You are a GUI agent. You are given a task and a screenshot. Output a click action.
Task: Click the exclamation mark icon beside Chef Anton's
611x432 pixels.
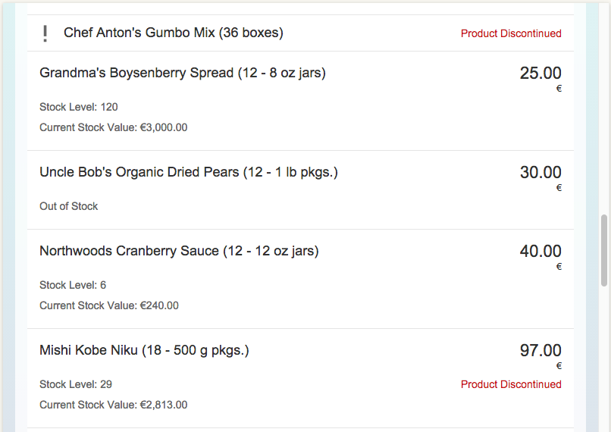pos(45,33)
